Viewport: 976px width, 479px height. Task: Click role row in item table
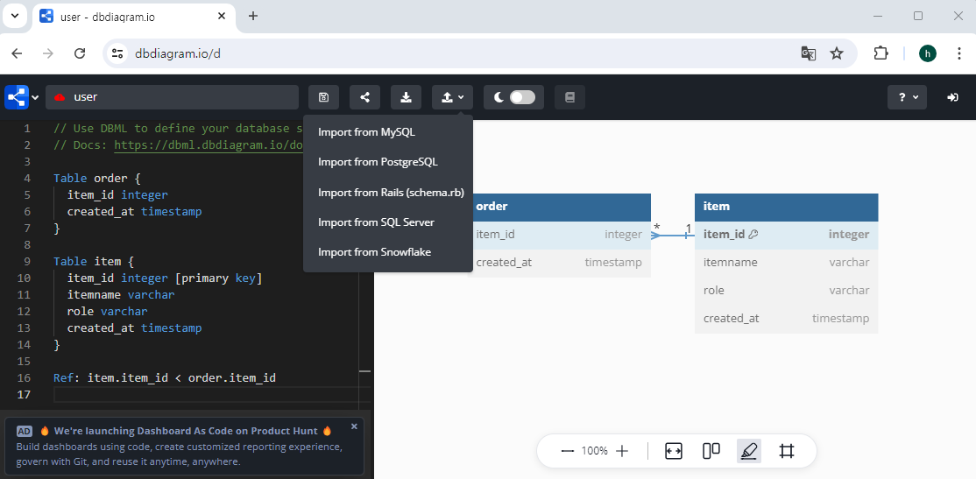(x=786, y=291)
